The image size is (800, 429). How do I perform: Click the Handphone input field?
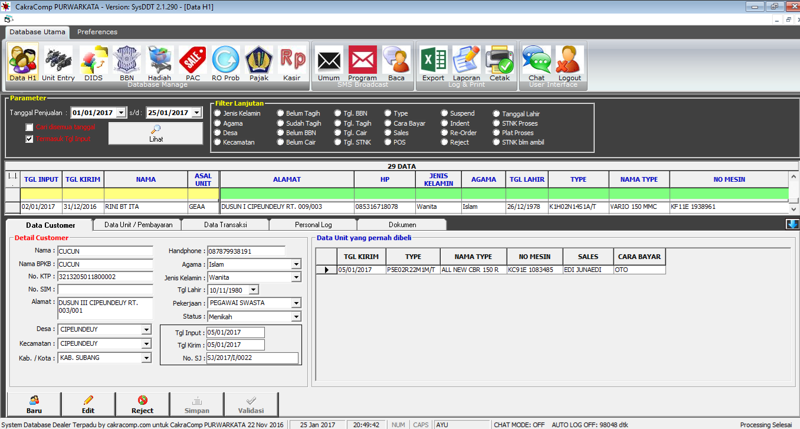click(245, 251)
